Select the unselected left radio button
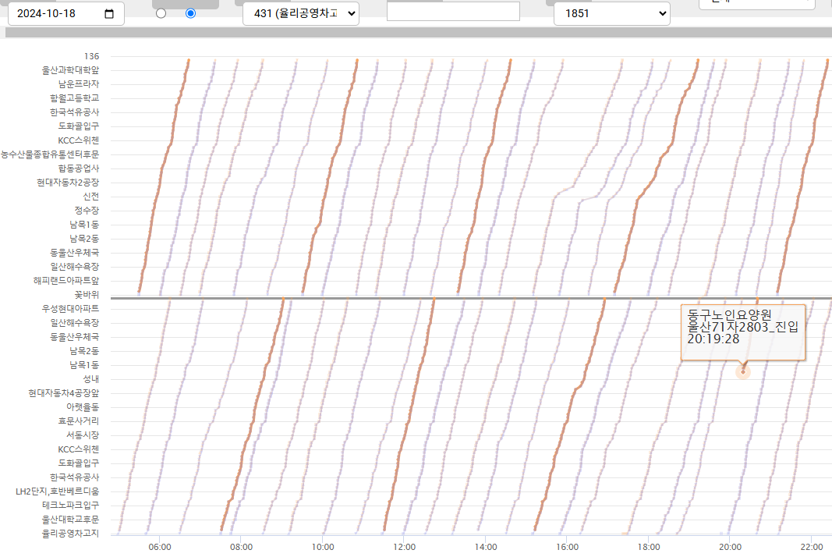 coord(161,13)
